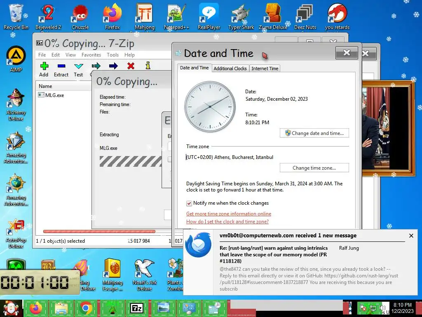Select the Chuzzle desktop shortcut
Screen dimensions: 422x317
[80, 17]
